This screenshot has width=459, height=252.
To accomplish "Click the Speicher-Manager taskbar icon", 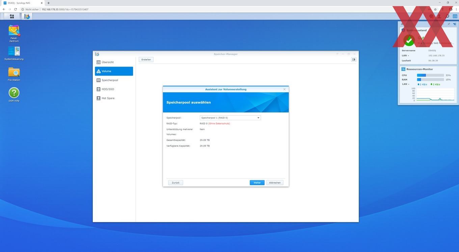I will tap(27, 16).
